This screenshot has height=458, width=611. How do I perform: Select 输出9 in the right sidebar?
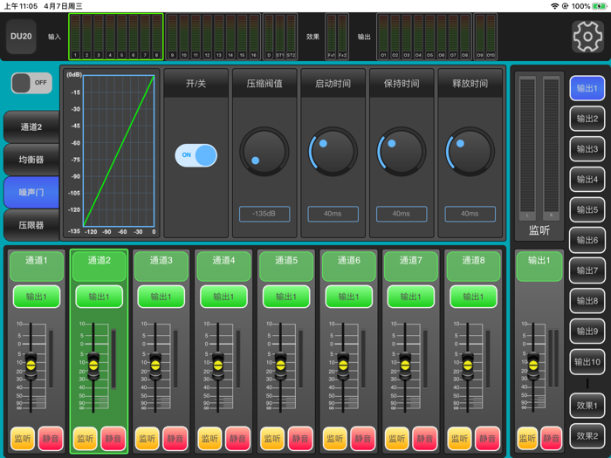pos(587,332)
